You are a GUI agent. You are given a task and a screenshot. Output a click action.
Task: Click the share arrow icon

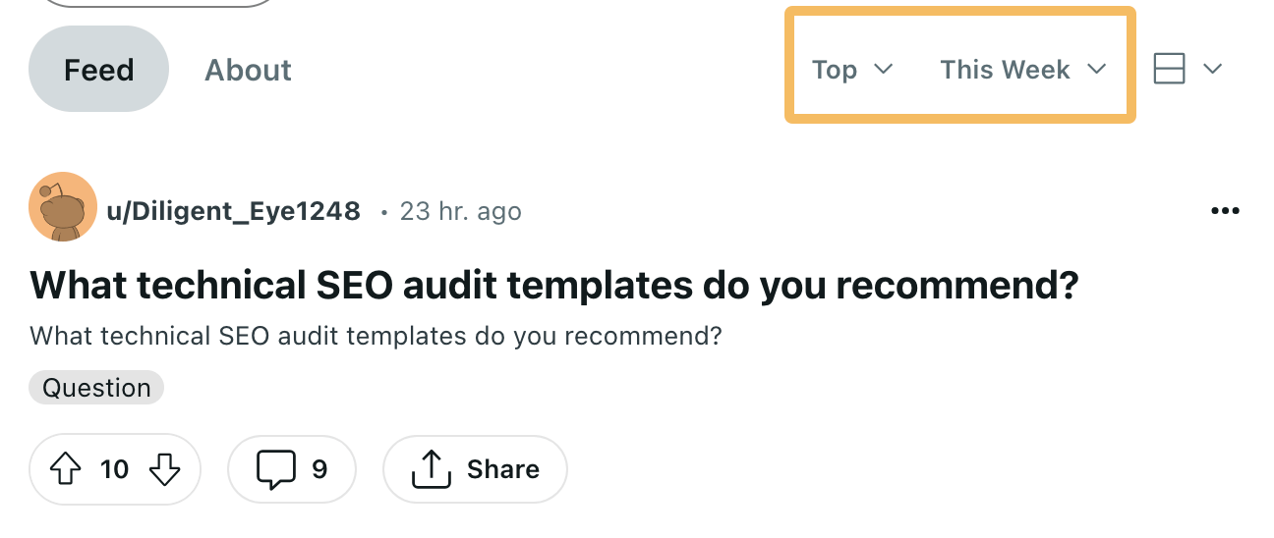coord(430,469)
